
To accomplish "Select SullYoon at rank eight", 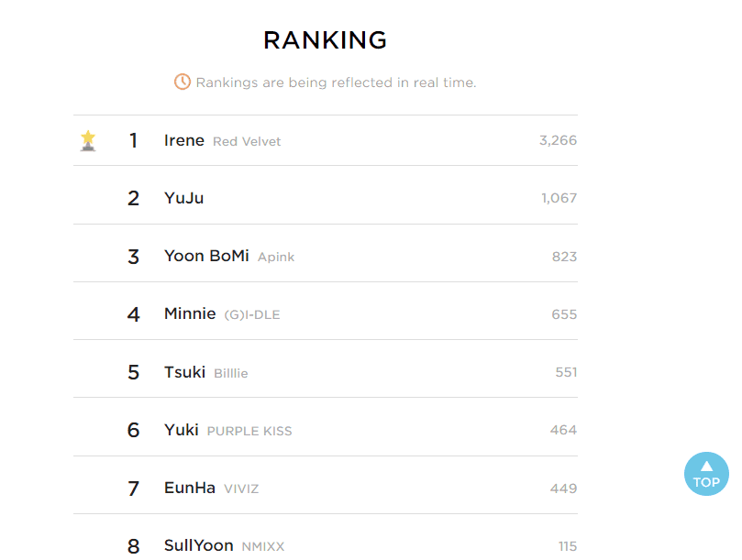I will click(x=199, y=545).
